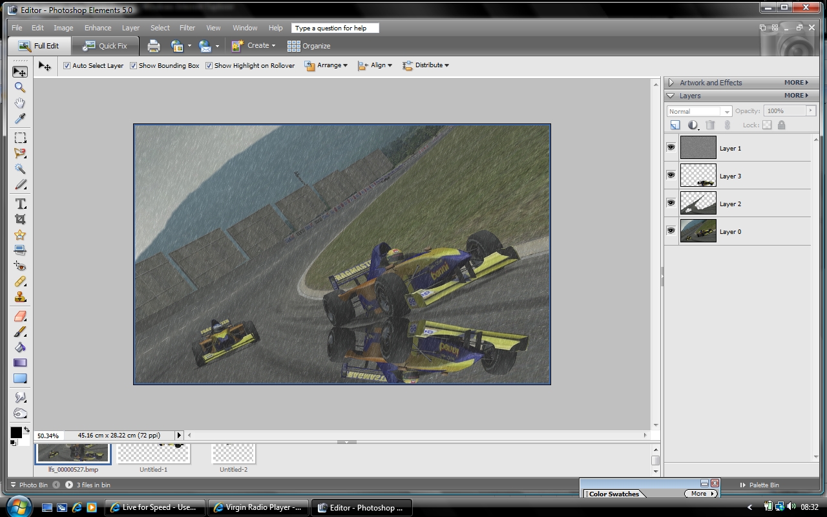Open the Filter menu
Viewport: 827px width, 517px height.
tap(187, 28)
